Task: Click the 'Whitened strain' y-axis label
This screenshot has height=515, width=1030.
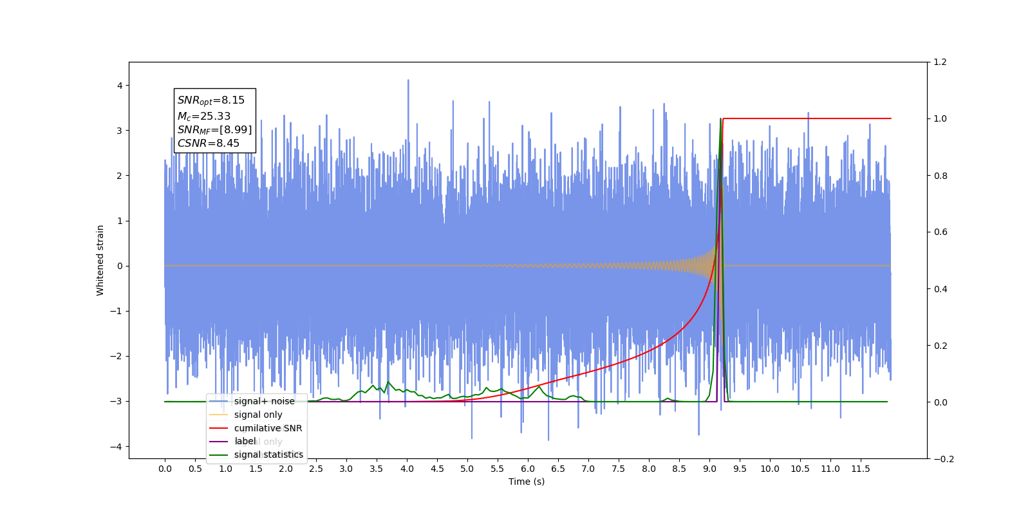Action: click(x=100, y=260)
